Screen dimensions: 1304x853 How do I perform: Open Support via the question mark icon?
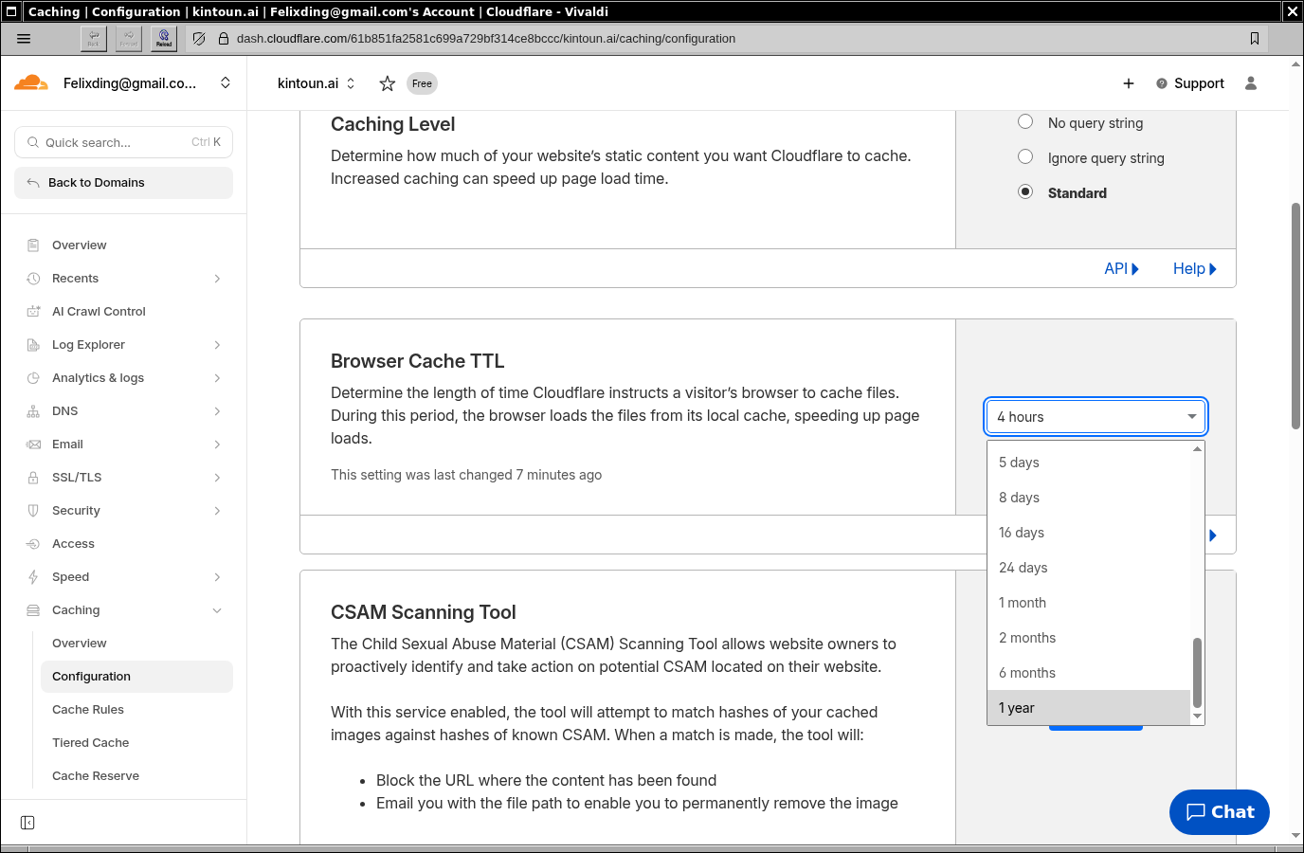[x=1161, y=83]
